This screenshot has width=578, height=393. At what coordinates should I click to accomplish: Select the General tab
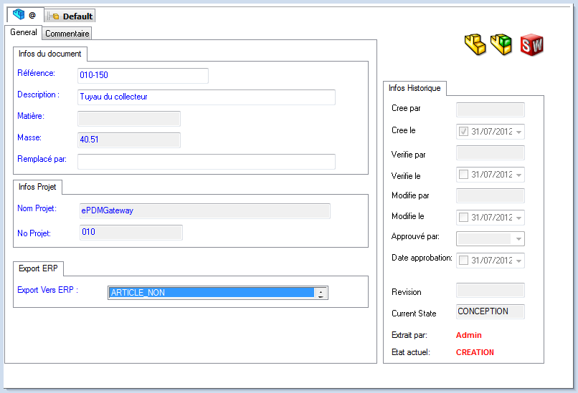(24, 32)
